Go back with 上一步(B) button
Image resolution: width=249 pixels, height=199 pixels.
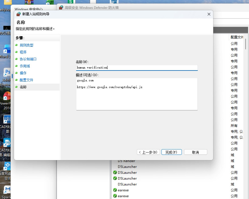pos(148,152)
